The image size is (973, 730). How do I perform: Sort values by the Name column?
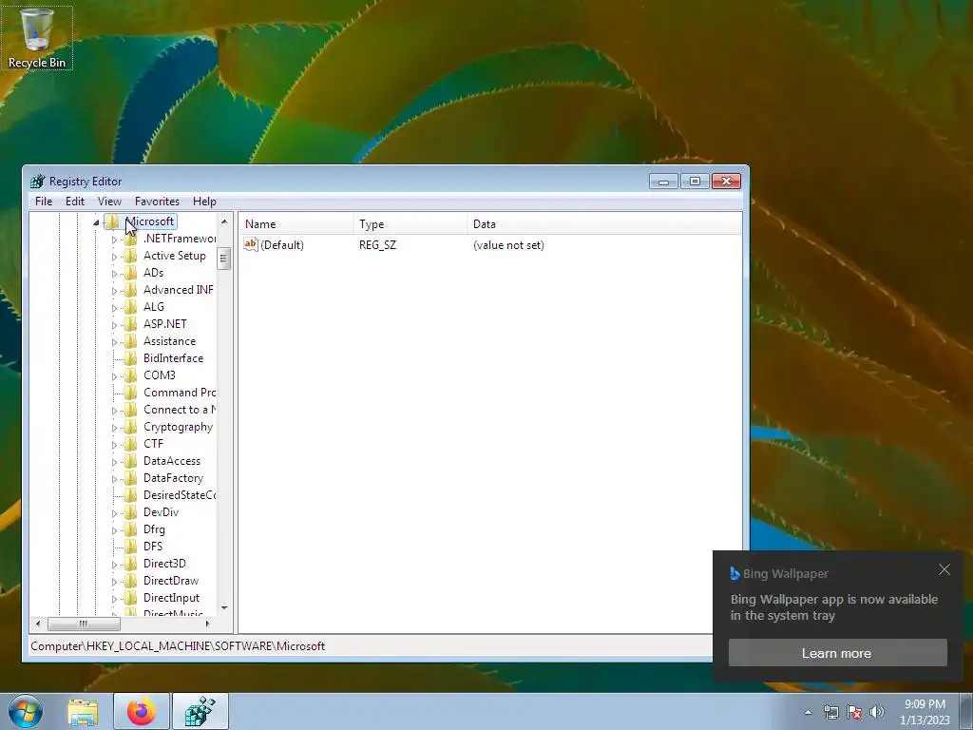[x=296, y=224]
